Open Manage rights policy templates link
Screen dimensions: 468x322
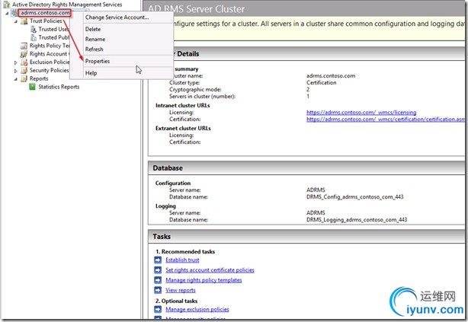point(204,280)
